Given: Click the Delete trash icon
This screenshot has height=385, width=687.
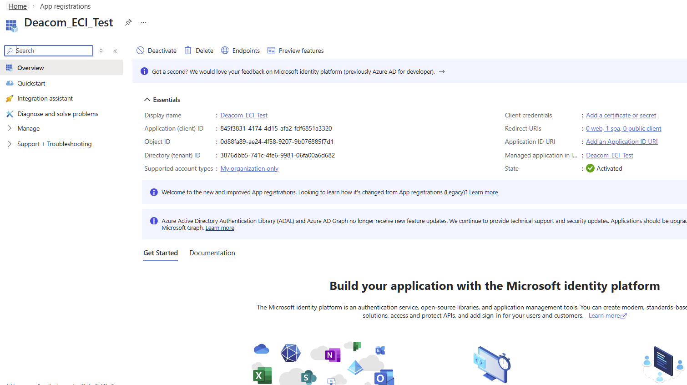Looking at the screenshot, I should 188,51.
